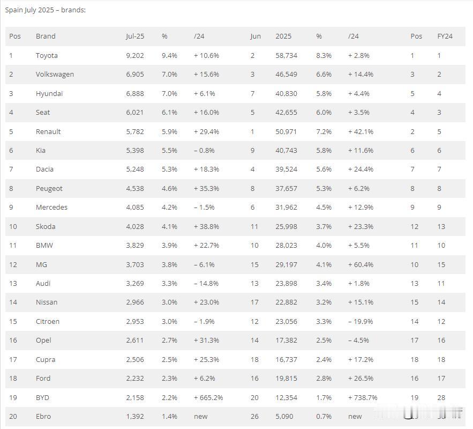Click the BMW row brand name
The width and height of the screenshot is (473, 429).
44,245
